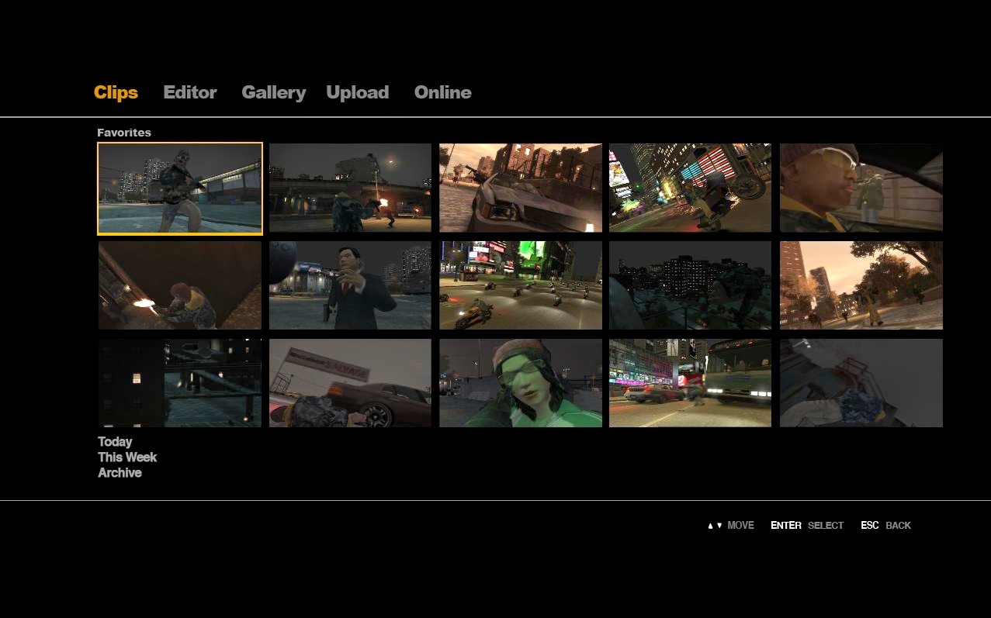Screen dimensions: 991x618
Task: Expand the Today clips section
Action: coord(115,442)
